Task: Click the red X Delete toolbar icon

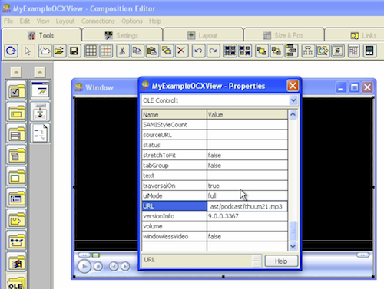Action: click(181, 51)
